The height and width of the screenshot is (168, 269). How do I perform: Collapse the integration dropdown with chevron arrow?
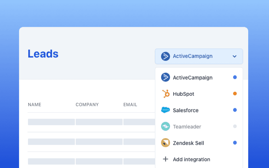coord(234,56)
